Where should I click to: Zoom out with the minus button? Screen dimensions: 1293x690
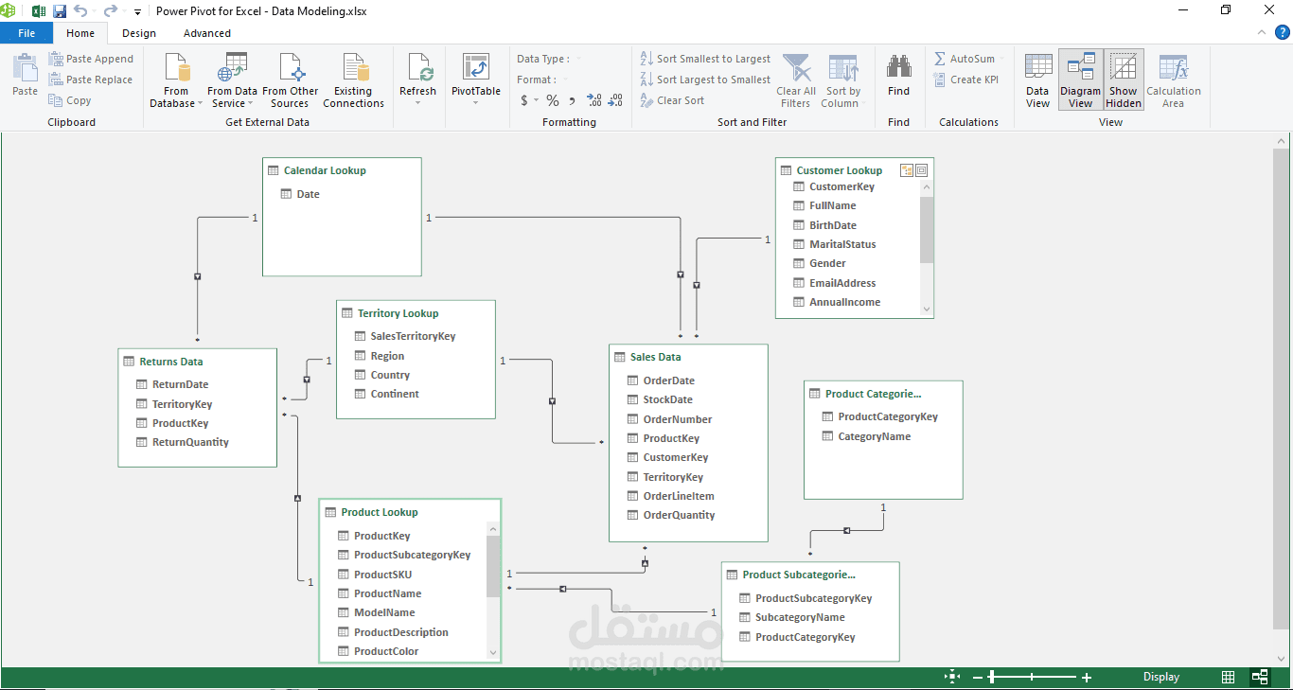pyautogui.click(x=978, y=677)
